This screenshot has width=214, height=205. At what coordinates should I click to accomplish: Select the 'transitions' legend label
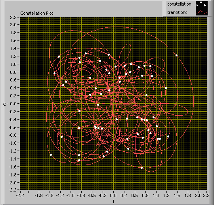tap(177, 12)
